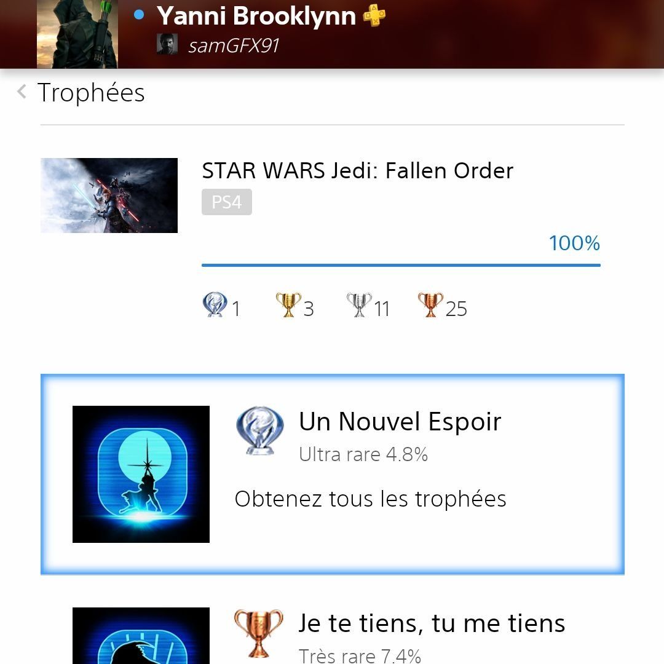Select the silver trophy count icon

point(359,304)
